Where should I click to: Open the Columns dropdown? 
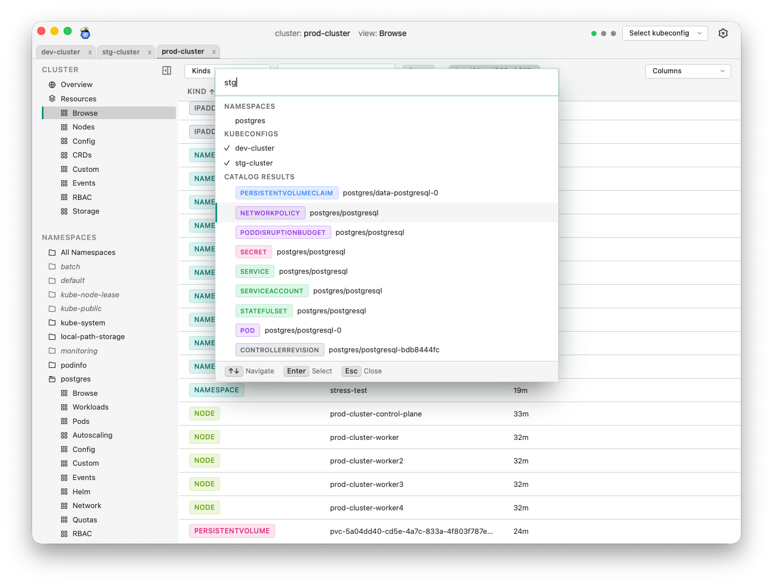coord(688,71)
